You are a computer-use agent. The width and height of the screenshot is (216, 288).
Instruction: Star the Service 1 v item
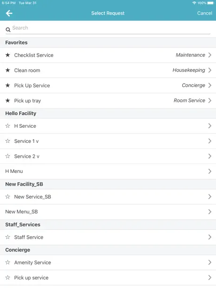[x=8, y=141]
